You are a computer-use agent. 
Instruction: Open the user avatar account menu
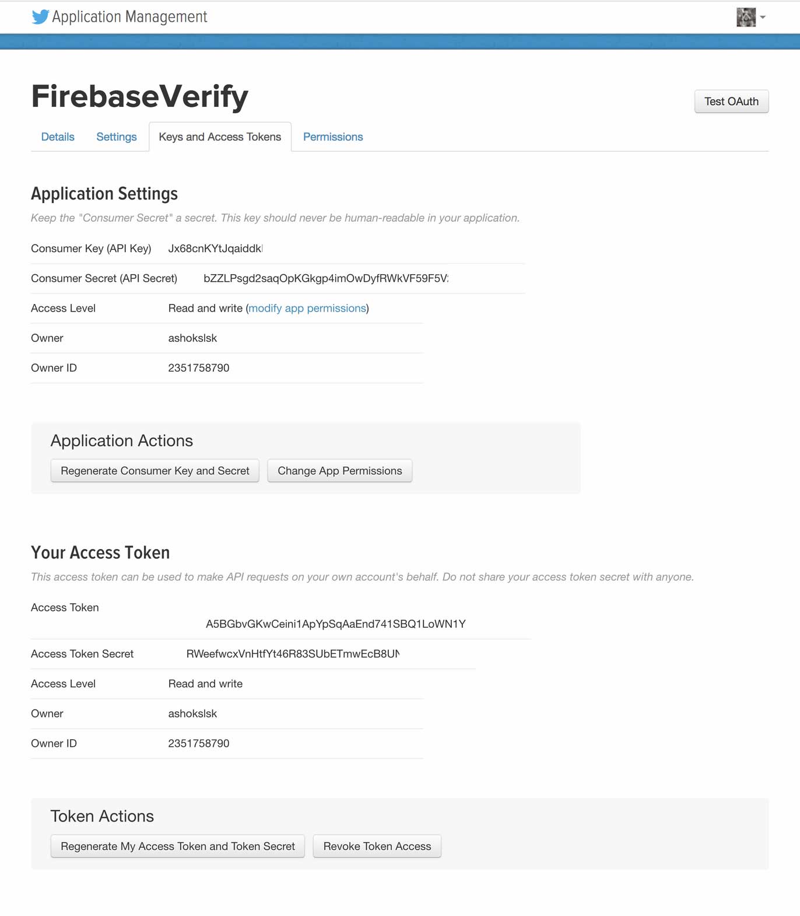[x=746, y=18]
